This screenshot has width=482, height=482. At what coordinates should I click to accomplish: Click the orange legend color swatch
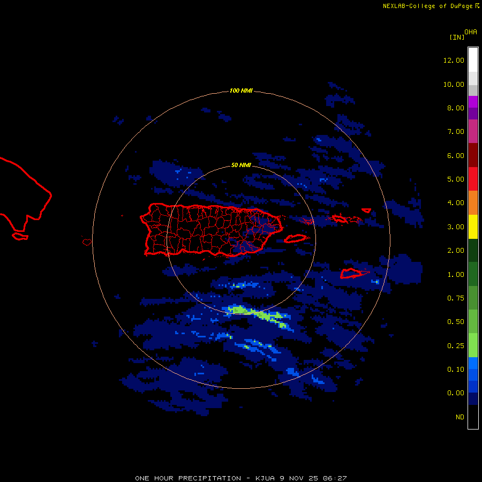pyautogui.click(x=473, y=203)
